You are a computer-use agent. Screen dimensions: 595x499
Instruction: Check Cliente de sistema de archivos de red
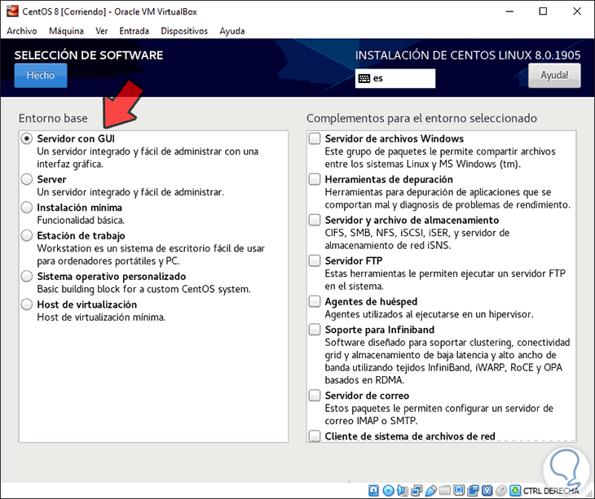point(315,436)
